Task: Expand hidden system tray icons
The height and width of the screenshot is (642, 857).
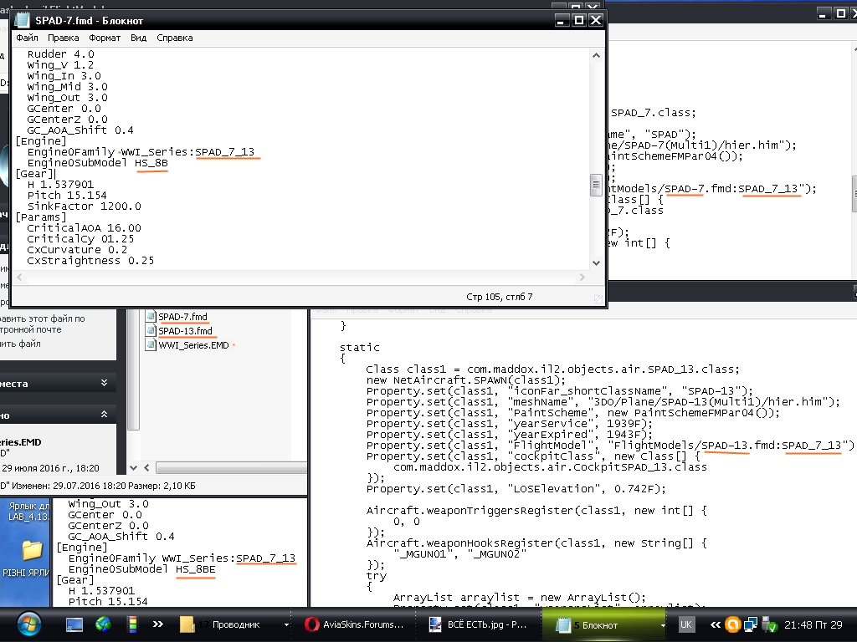Action: [x=716, y=624]
